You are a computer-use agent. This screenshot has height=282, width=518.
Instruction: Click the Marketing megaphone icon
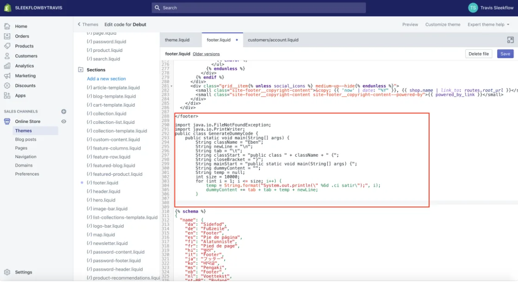click(7, 75)
